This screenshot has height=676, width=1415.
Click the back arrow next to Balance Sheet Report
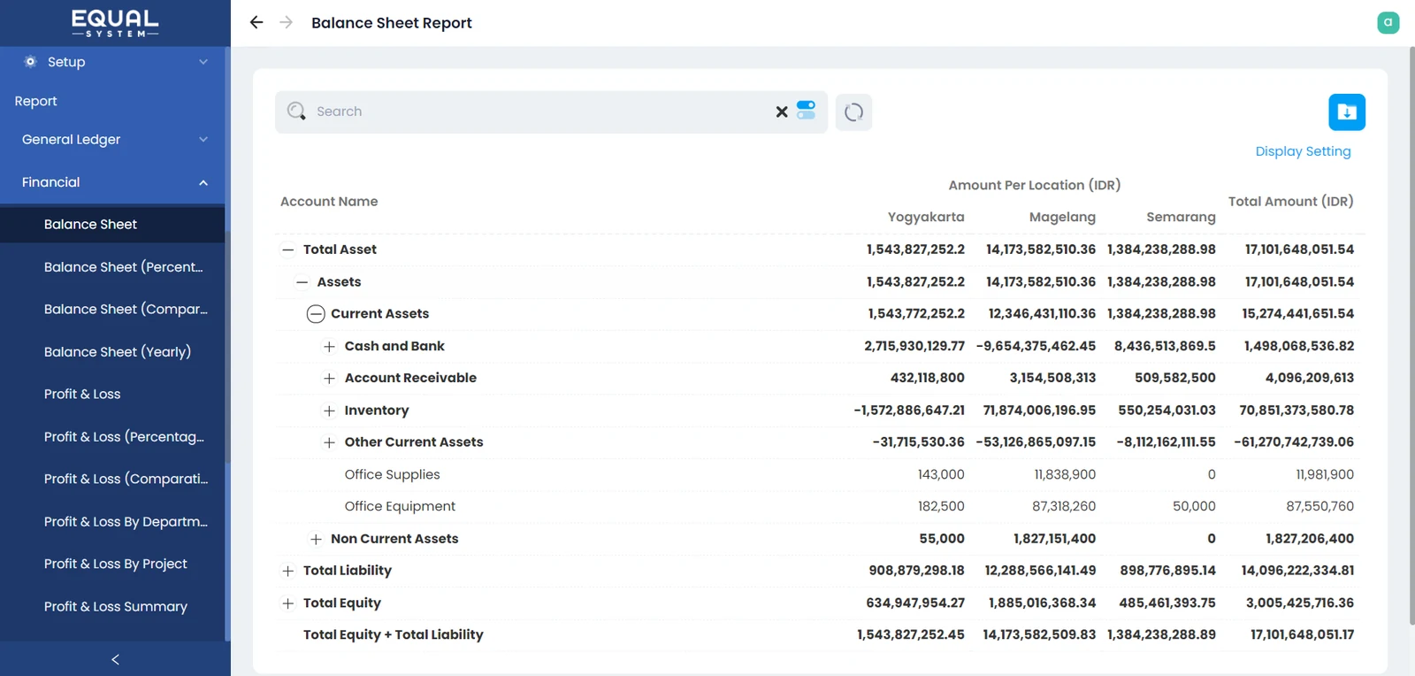click(256, 22)
